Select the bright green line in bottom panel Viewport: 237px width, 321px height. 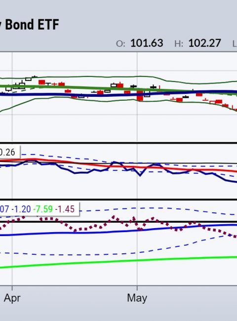(123, 261)
